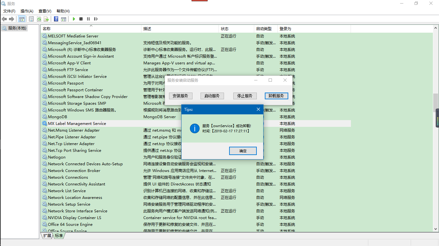Switch to the 扩展 tab
Image resolution: width=439 pixels, height=246 pixels.
(x=47, y=235)
